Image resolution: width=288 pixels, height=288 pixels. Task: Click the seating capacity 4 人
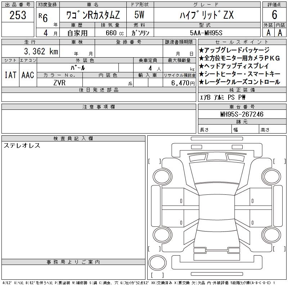tap(155, 68)
